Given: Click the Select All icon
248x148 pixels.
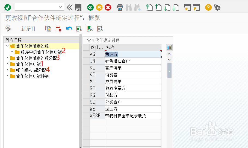Looking at the screenshot, I should pos(79,28).
